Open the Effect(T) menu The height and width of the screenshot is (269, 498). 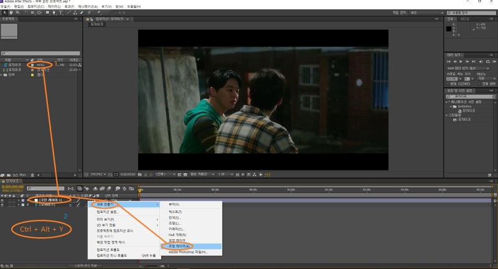pos(69,6)
